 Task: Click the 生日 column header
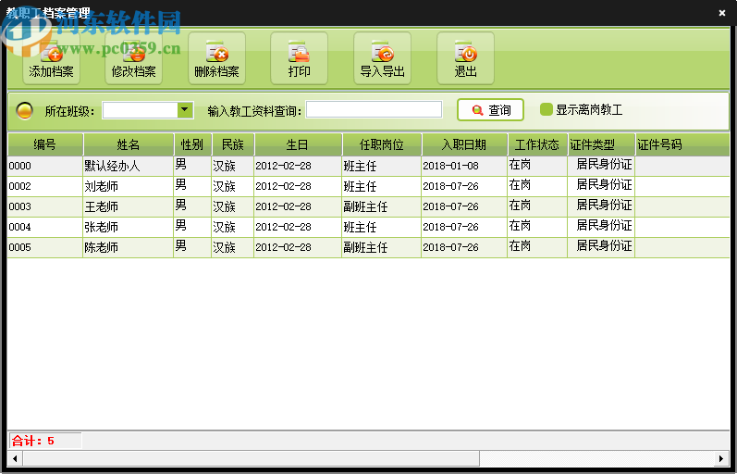[x=298, y=144]
